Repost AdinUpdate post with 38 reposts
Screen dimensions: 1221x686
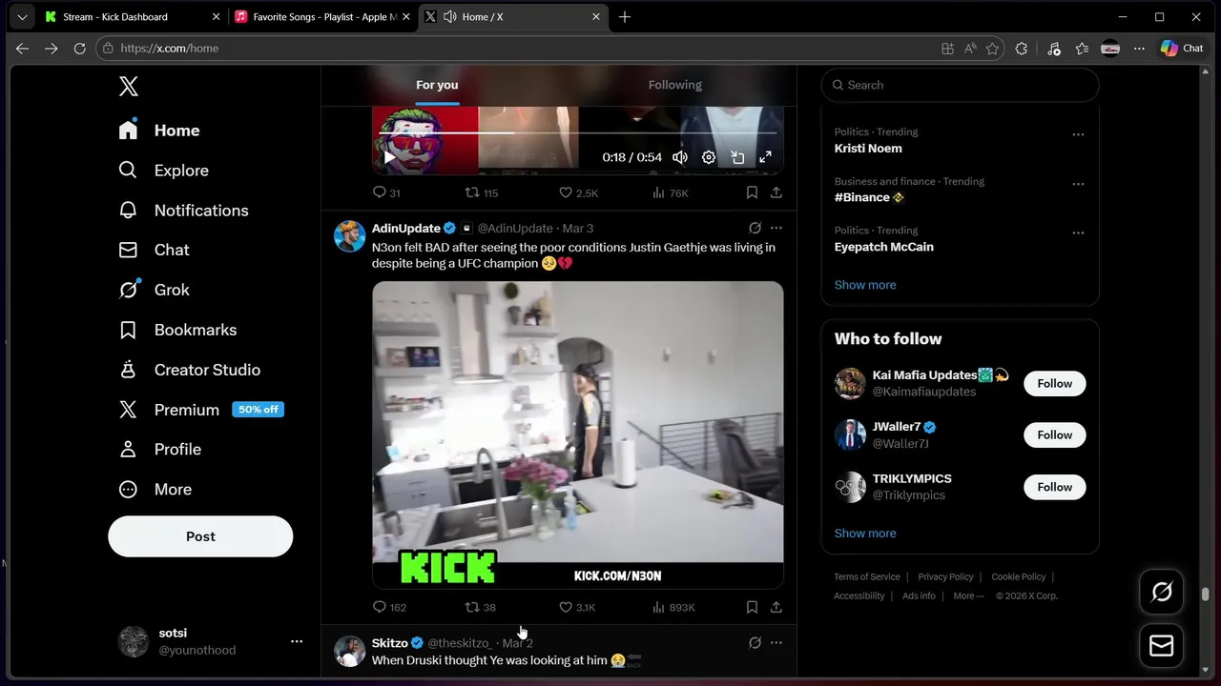(480, 607)
